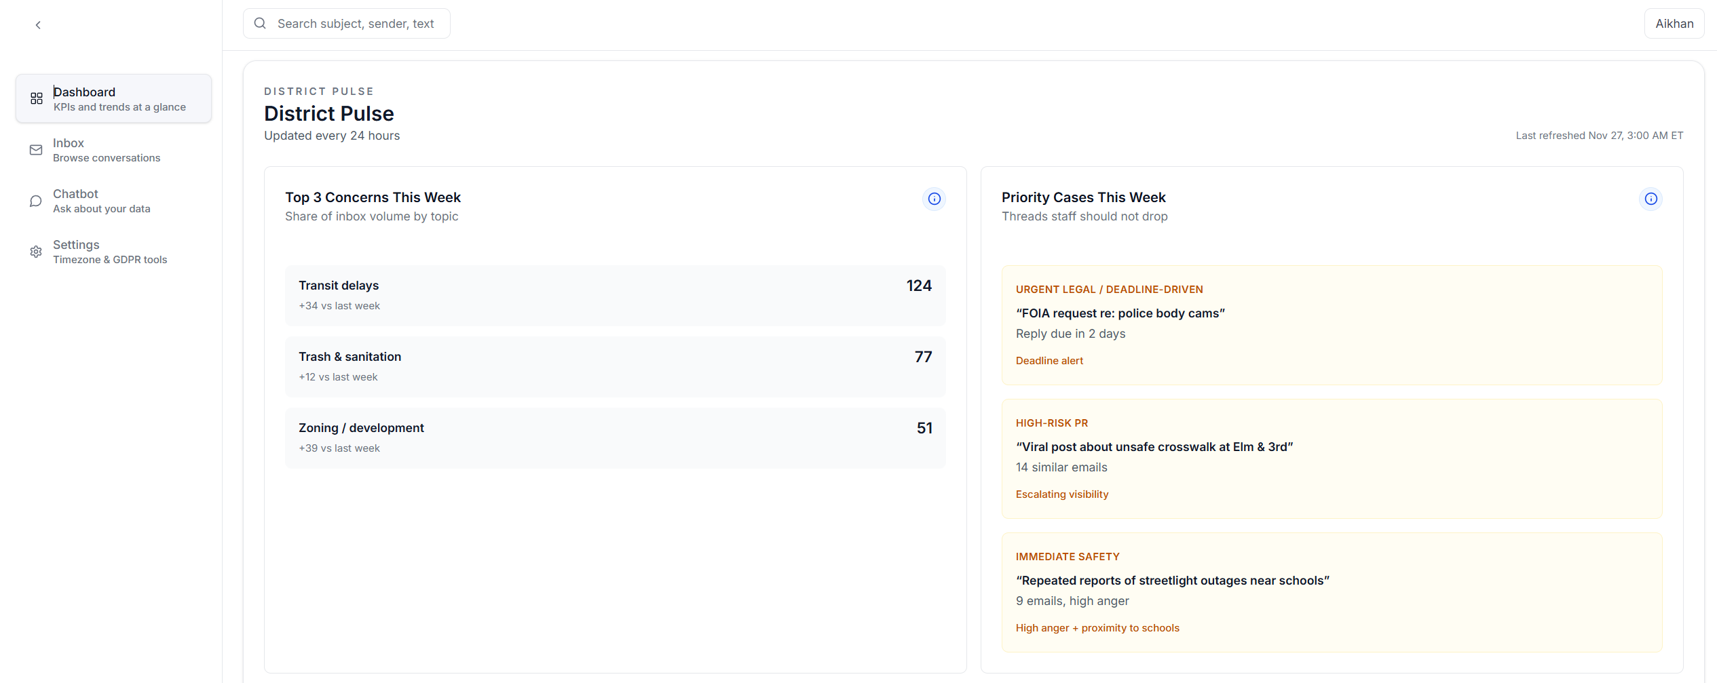The height and width of the screenshot is (683, 1717).
Task: Open the Transit delays concern row
Action: tap(615, 295)
